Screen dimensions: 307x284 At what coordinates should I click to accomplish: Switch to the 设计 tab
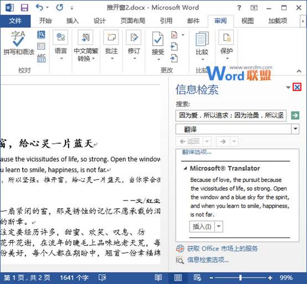click(99, 20)
